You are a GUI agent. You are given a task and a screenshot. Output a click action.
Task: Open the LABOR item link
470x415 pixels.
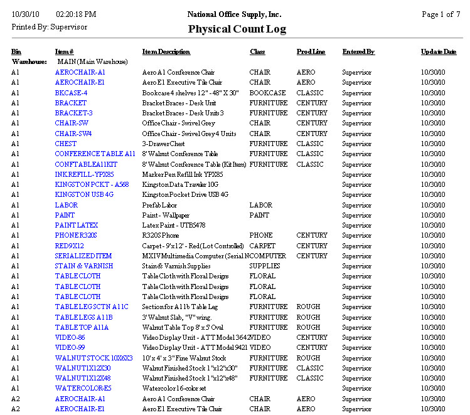coord(67,205)
